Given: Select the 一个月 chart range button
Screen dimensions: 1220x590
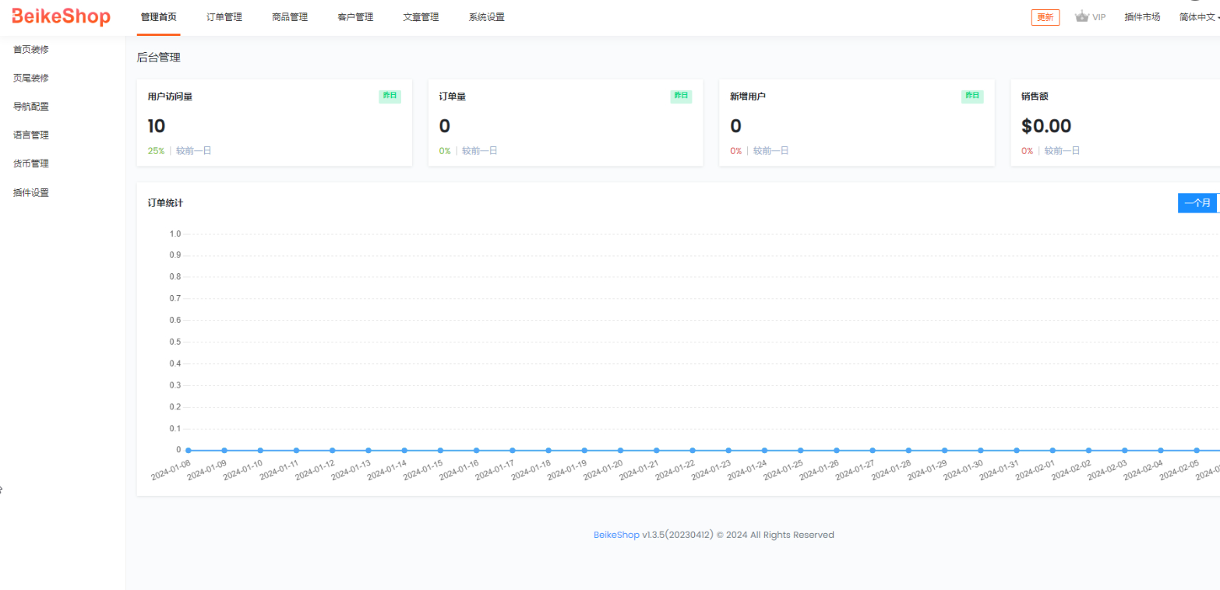Looking at the screenshot, I should [1197, 203].
